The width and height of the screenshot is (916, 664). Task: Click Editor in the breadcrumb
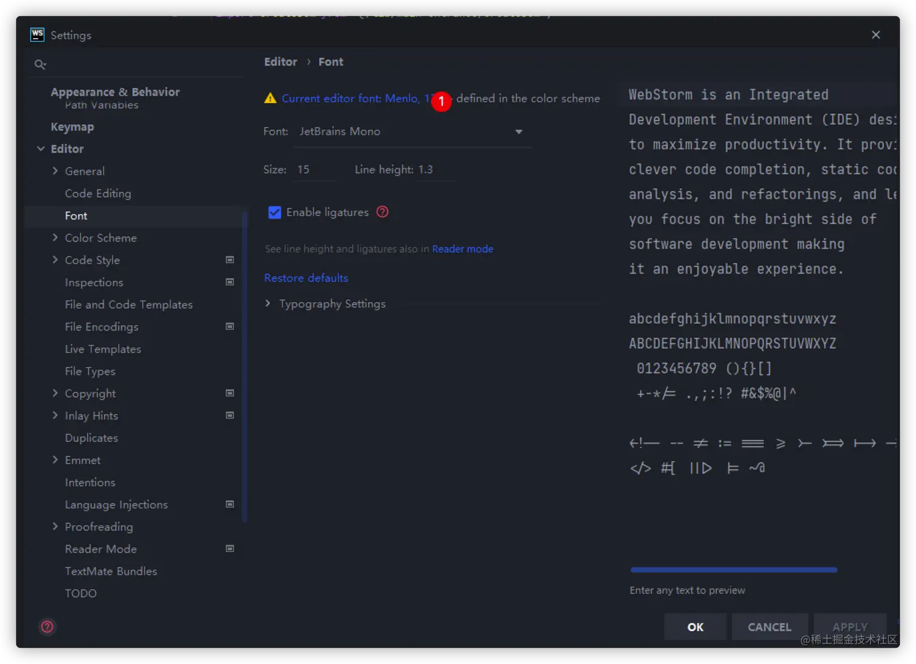(280, 62)
